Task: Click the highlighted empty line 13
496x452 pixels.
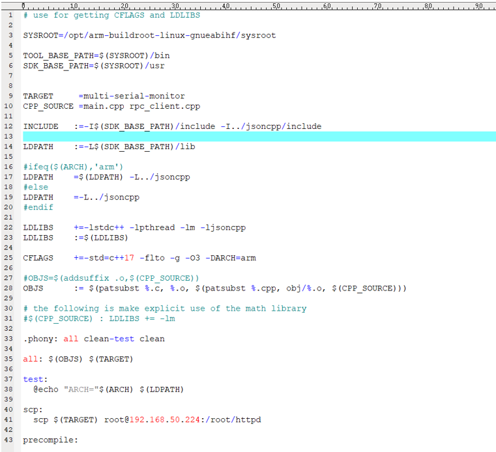Action: pyautogui.click(x=259, y=137)
